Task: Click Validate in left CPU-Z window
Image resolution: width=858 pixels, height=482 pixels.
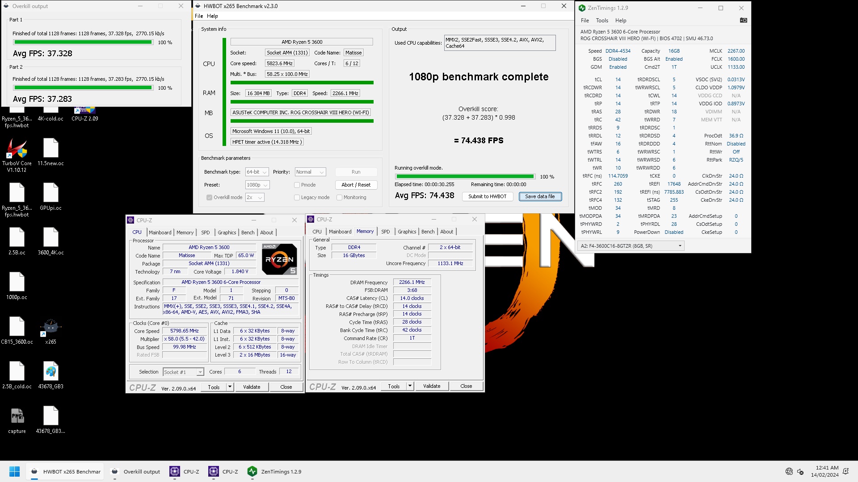Action: coord(252,387)
